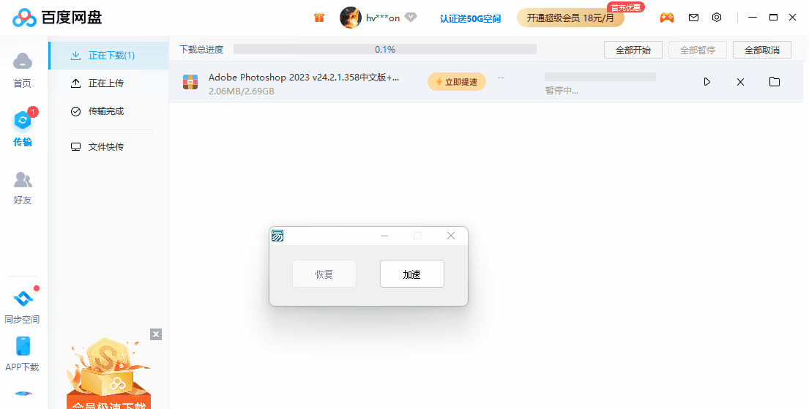Viewport: 809px width, 409px height.
Task: Click 全部开始 button
Action: (633, 50)
